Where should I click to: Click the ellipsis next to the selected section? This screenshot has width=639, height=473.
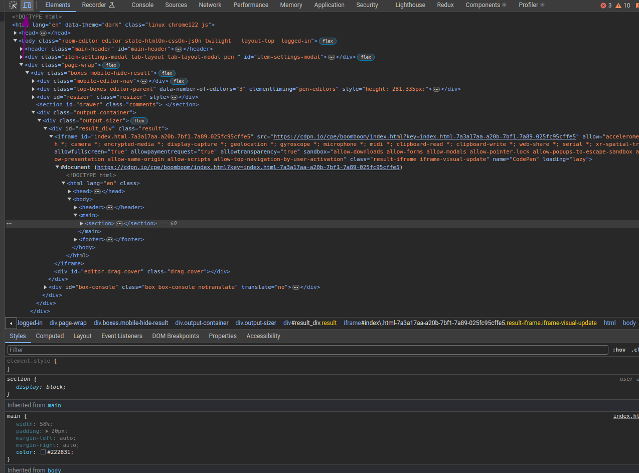click(119, 224)
